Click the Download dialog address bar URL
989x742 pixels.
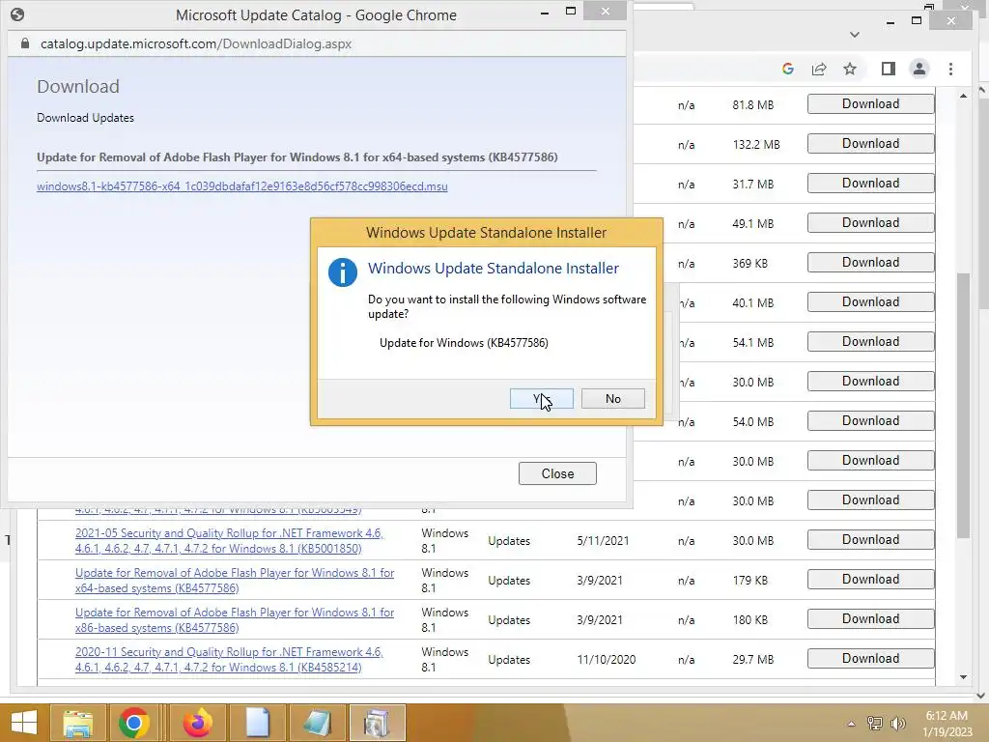click(x=196, y=44)
